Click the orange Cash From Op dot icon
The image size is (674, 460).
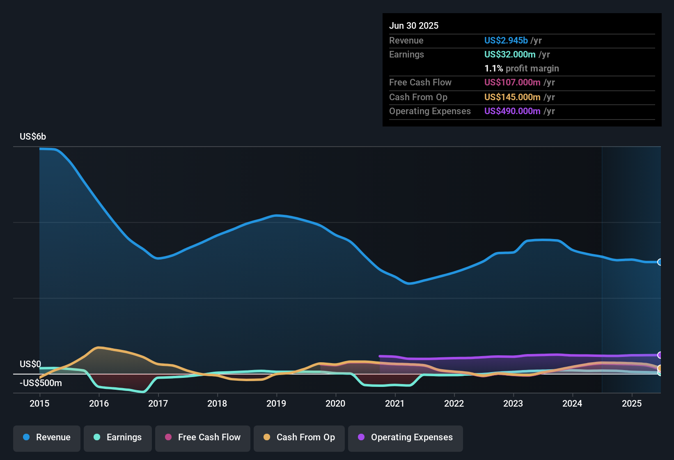[266, 437]
